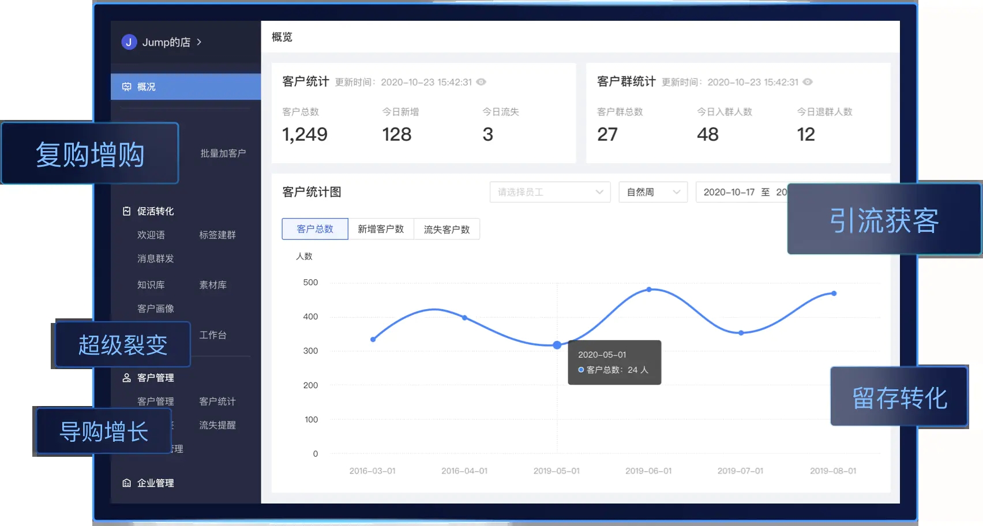Switch to the 新增客户数 tab
983x526 pixels.
(381, 229)
